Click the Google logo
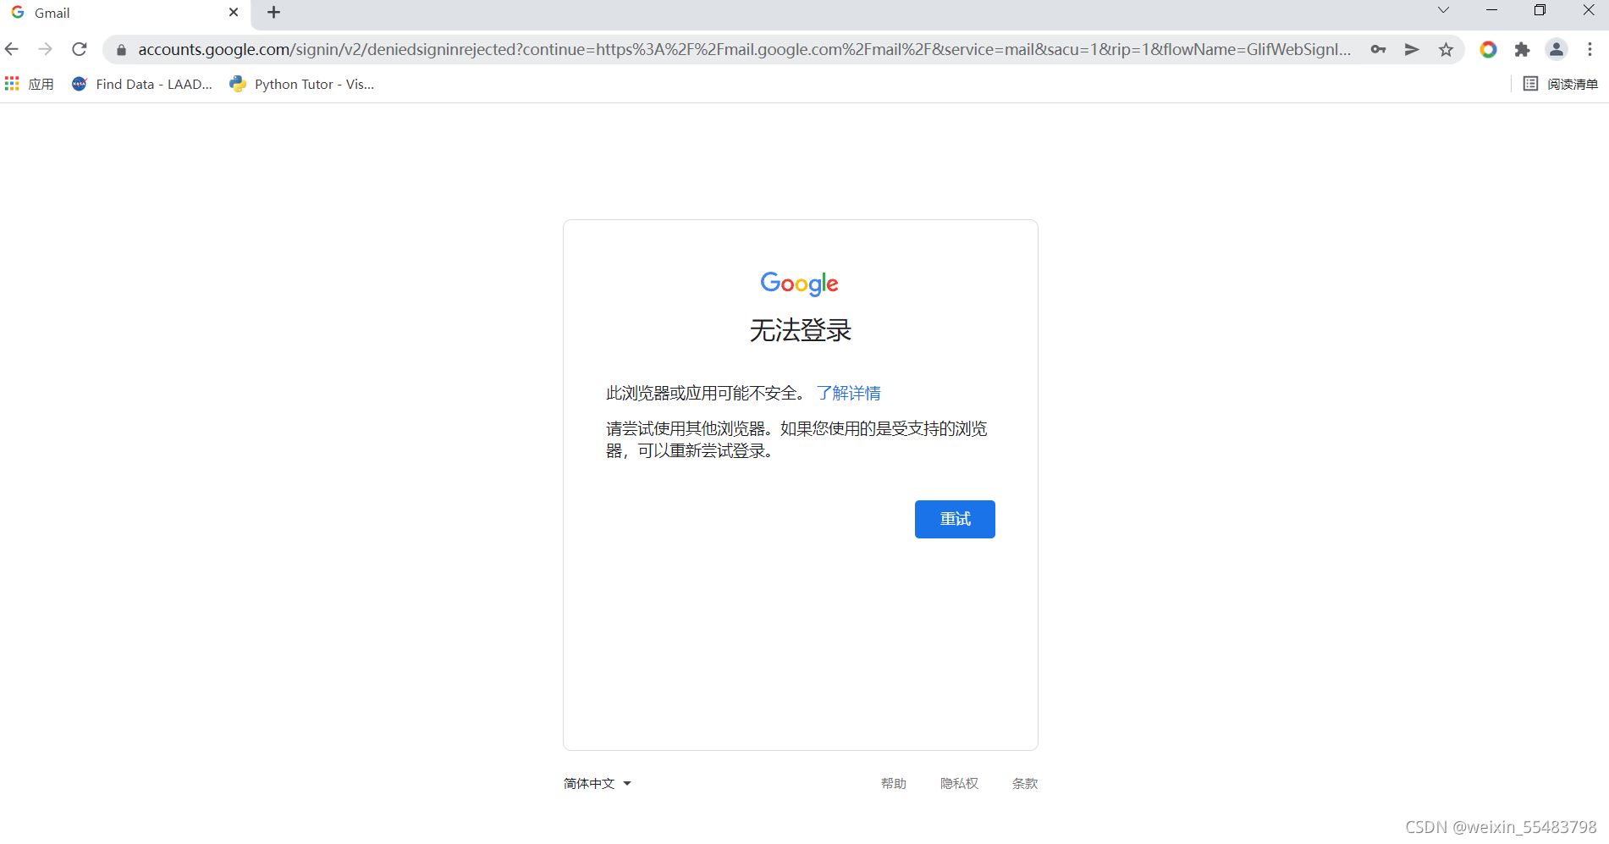Image resolution: width=1609 pixels, height=844 pixels. [800, 284]
